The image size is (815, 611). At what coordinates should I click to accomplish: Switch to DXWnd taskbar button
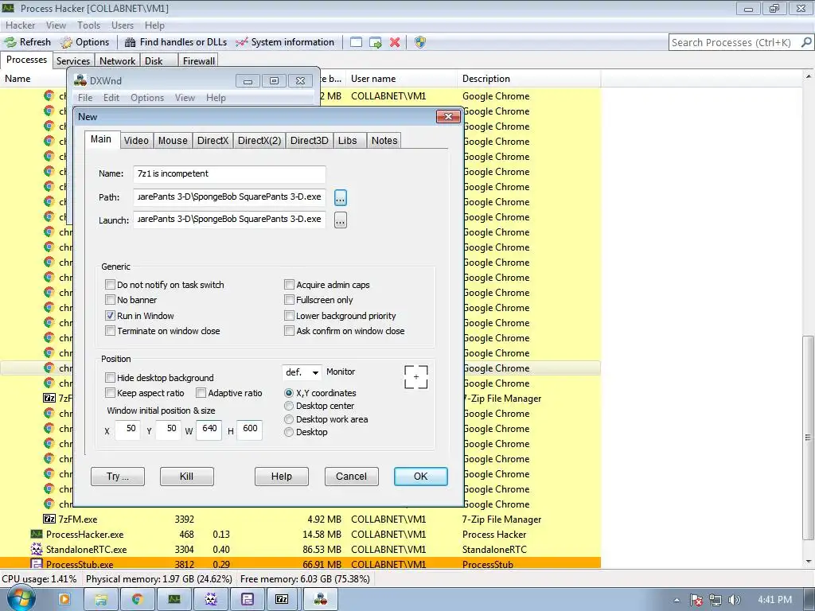[321, 599]
